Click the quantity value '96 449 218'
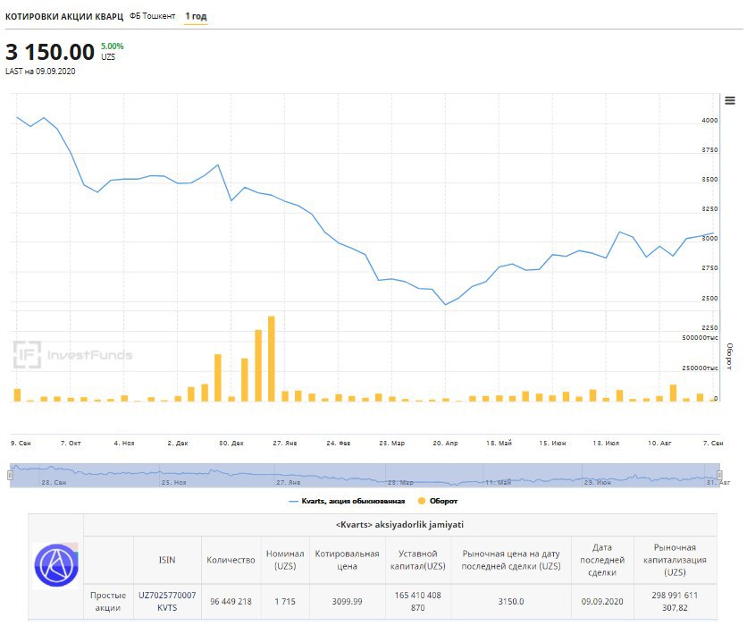Screen dimensions: 747x626 (x=231, y=602)
